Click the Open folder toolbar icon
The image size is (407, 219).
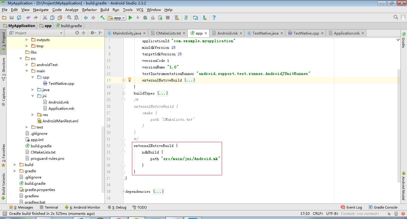4,18
